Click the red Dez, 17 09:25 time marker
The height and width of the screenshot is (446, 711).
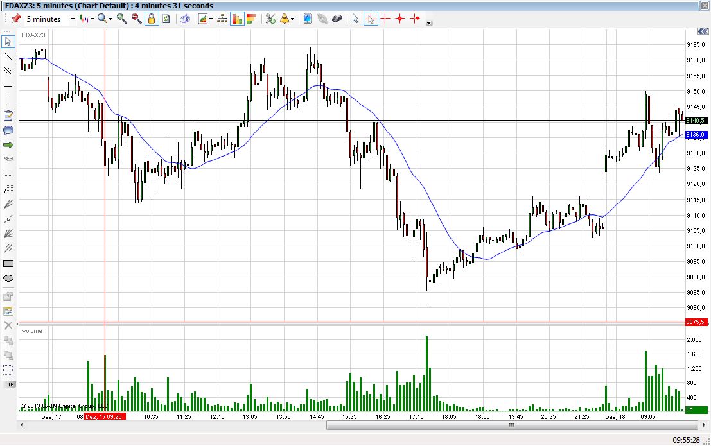(105, 416)
